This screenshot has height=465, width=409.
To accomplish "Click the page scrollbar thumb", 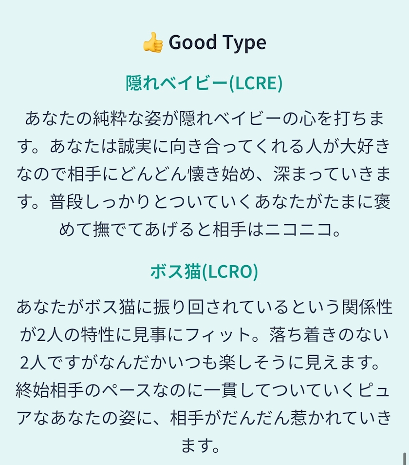I will (404, 458).
